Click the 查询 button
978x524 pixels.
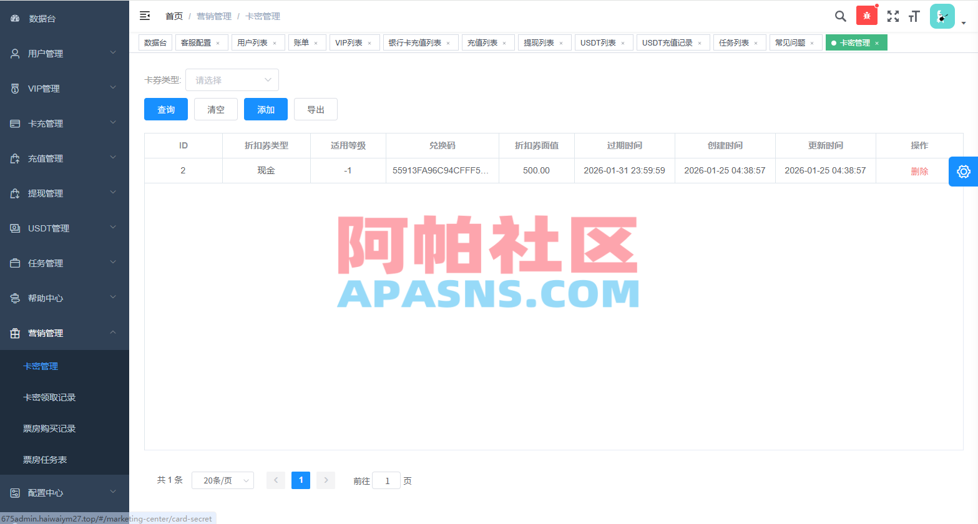[x=166, y=109]
